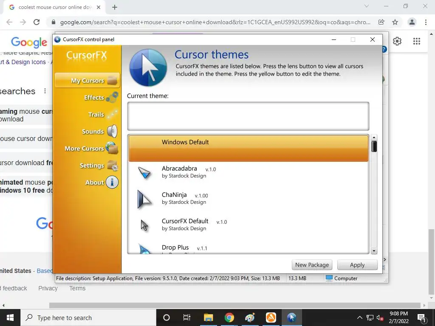Click the horizontal page scrollbar
The image size is (435, 326).
pyautogui.click(x=234, y=305)
